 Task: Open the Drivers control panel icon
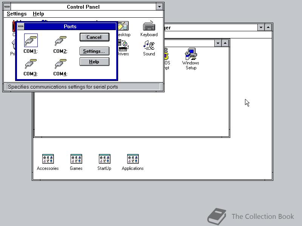coord(123,48)
